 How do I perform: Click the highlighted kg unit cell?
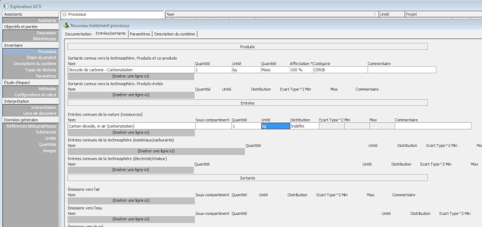(275, 126)
